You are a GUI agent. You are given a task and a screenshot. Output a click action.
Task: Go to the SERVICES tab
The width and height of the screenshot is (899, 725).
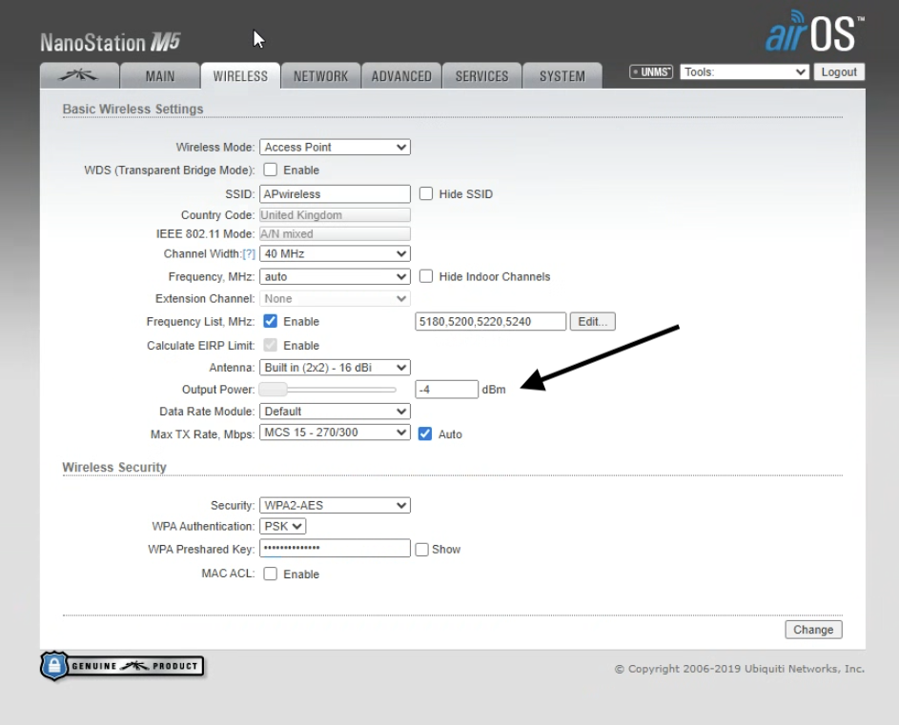click(x=481, y=75)
